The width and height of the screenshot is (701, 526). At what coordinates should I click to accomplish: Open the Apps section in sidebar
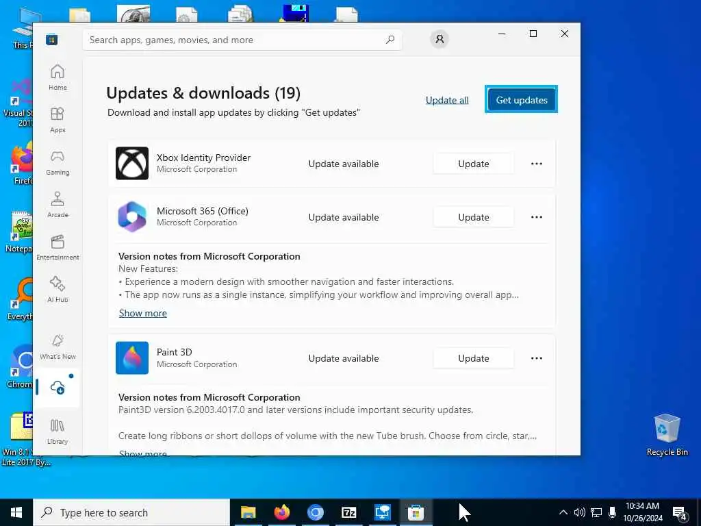tap(58, 120)
